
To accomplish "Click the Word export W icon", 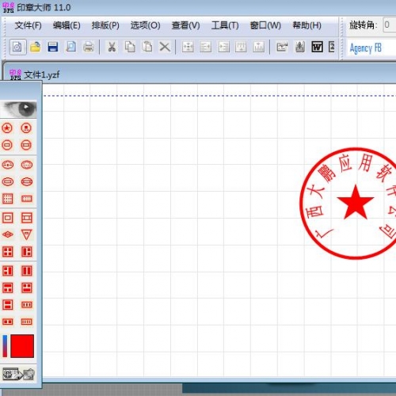I will click(x=317, y=48).
